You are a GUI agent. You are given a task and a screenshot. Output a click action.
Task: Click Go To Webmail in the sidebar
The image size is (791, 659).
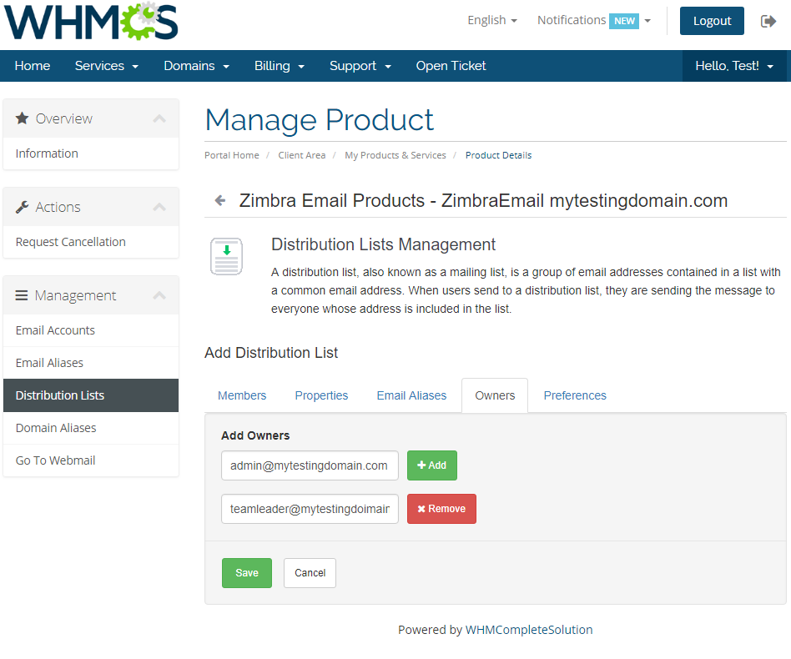[x=91, y=460]
